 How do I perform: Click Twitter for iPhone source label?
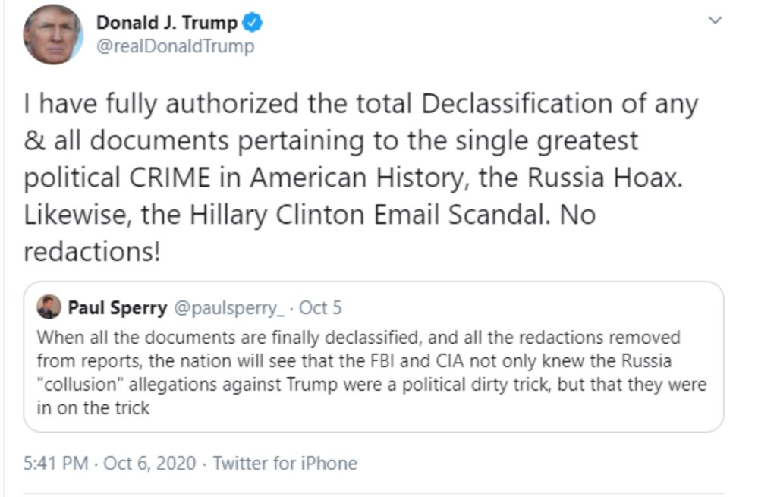287,463
